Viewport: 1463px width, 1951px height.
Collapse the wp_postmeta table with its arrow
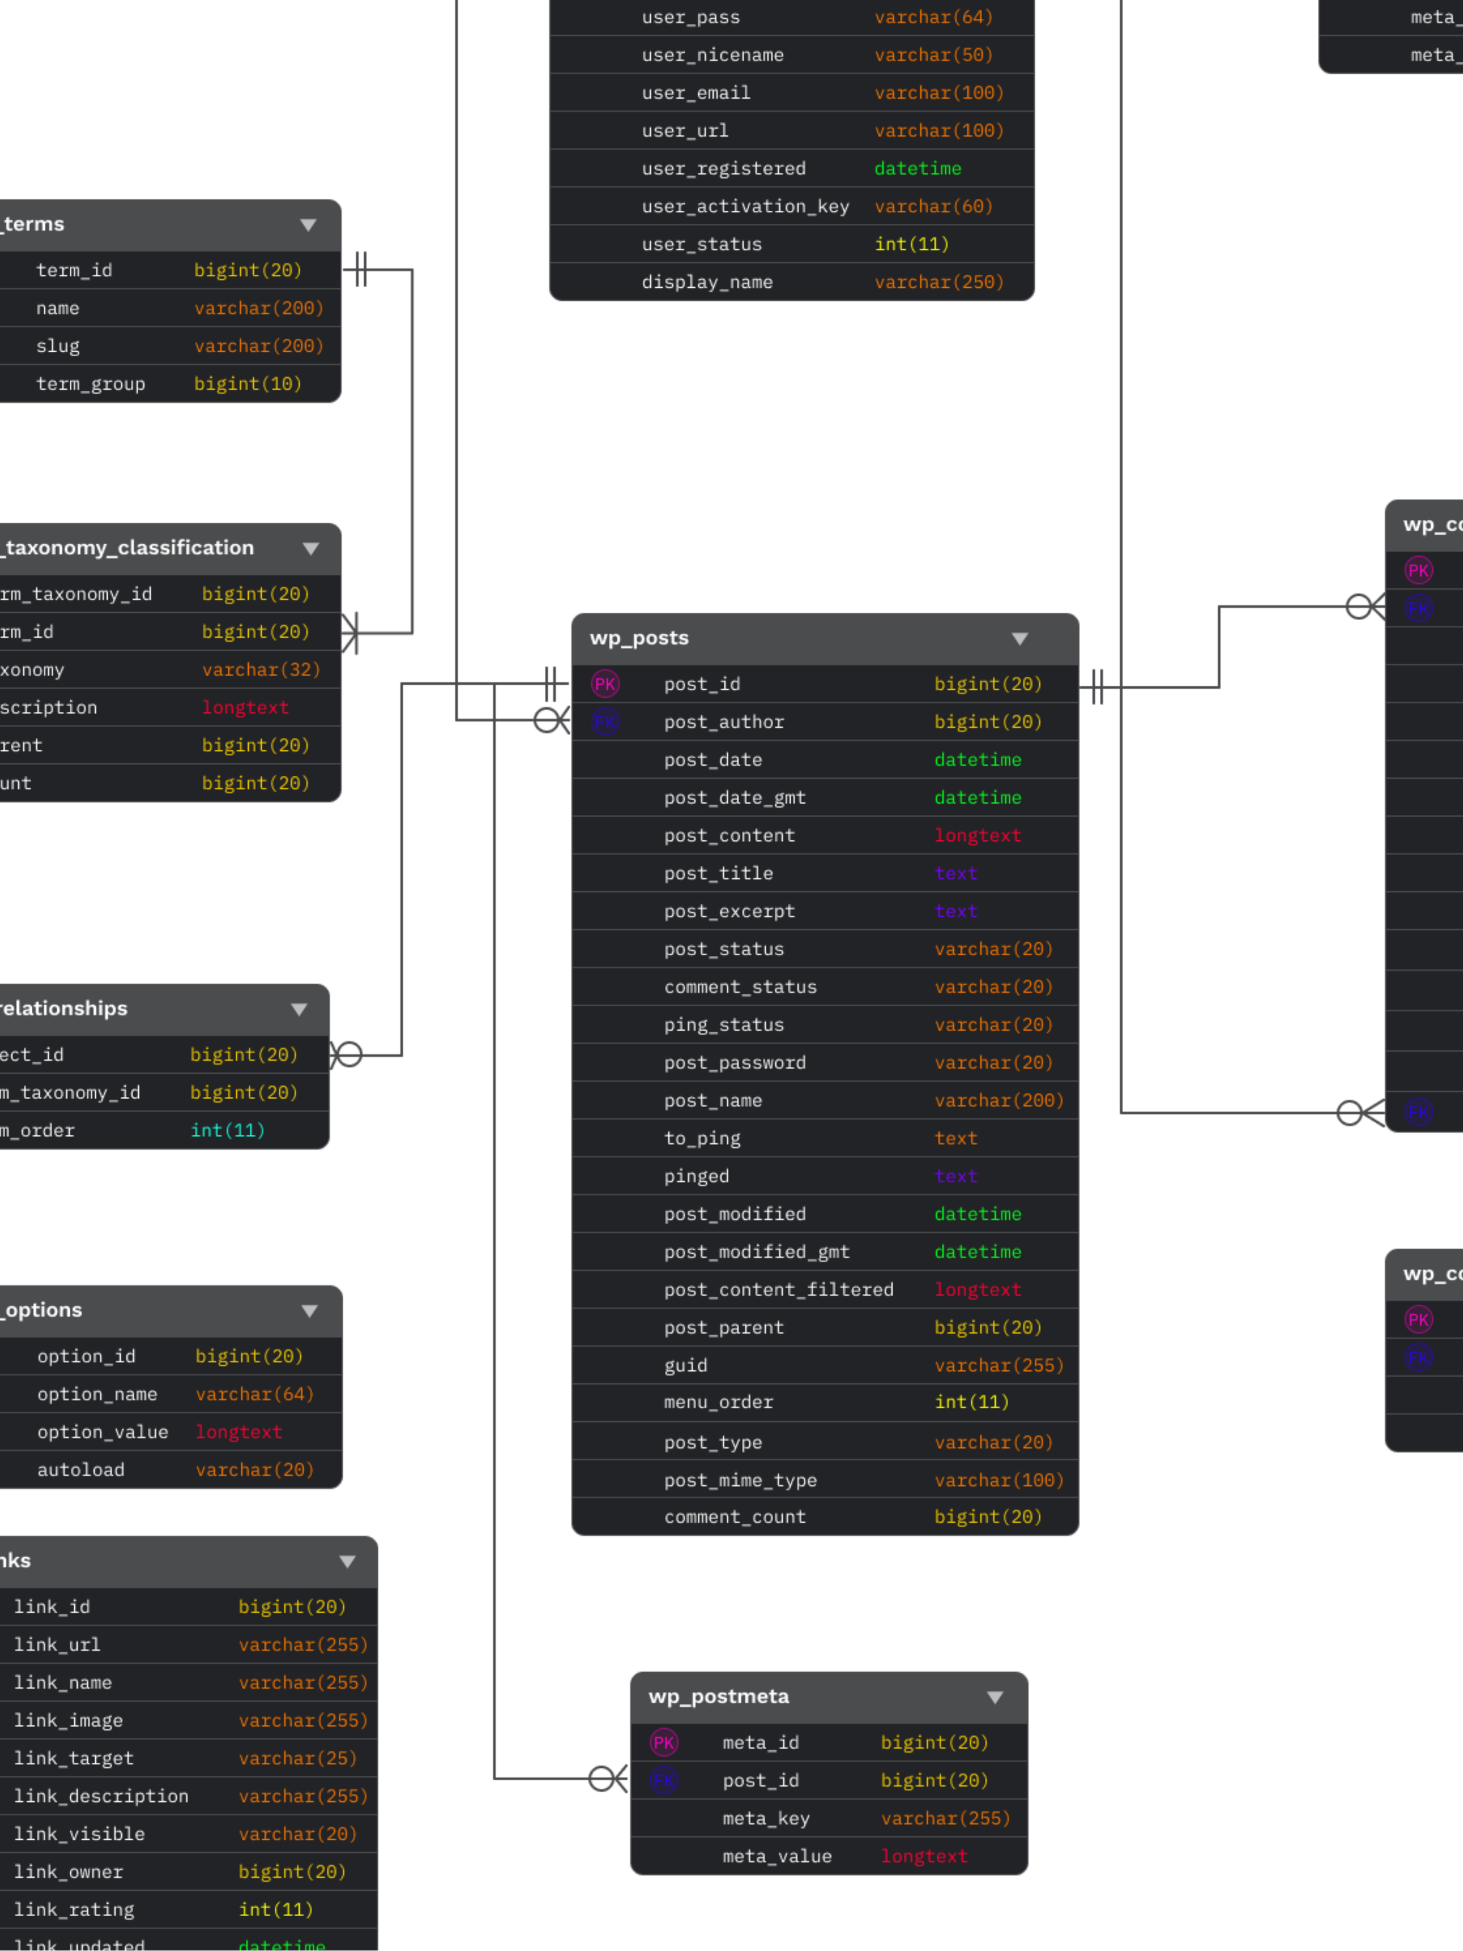click(x=995, y=1697)
